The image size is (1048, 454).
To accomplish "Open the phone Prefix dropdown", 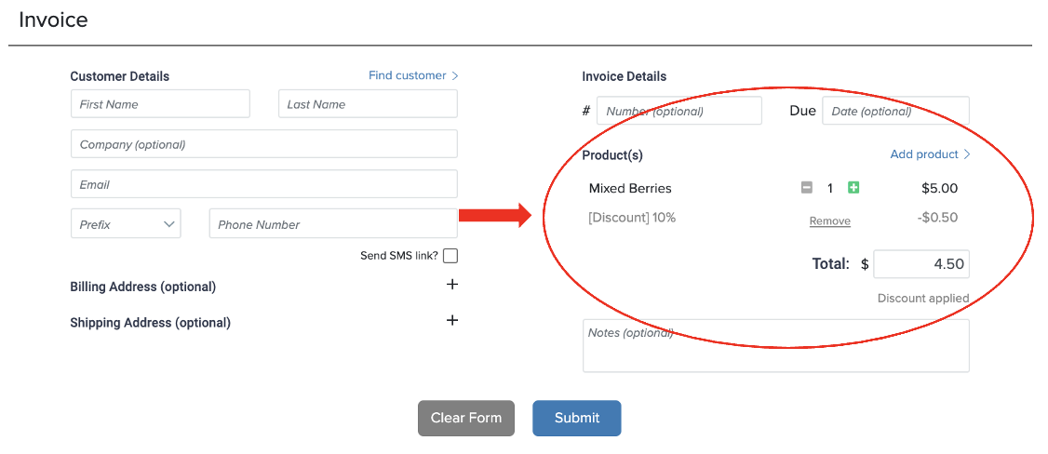I will tap(126, 223).
